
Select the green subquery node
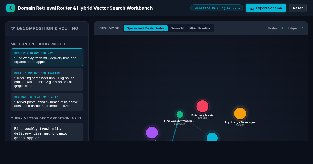coord(180,115)
